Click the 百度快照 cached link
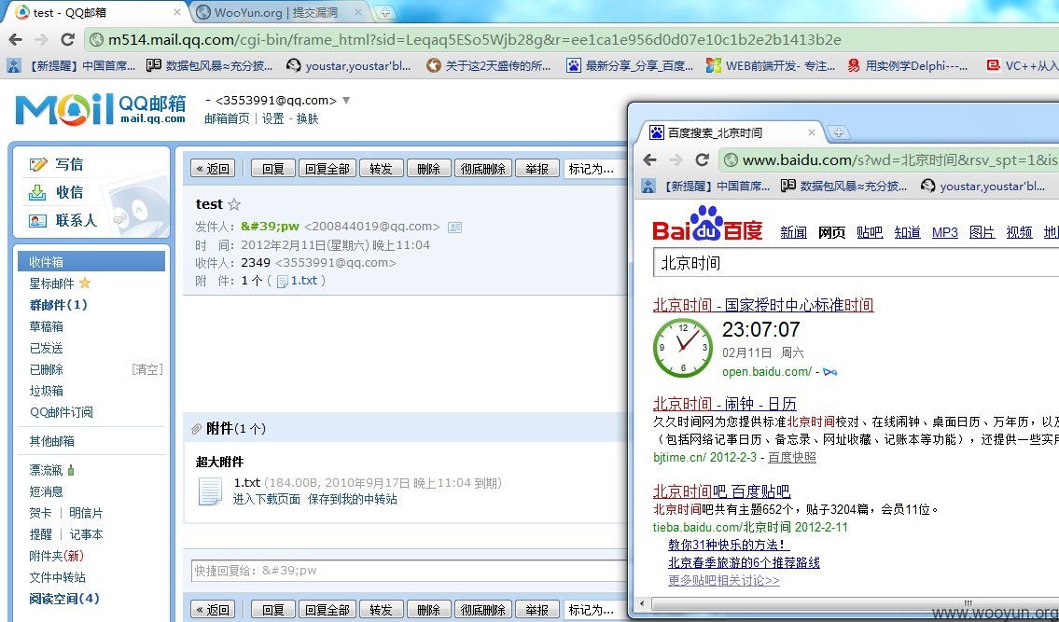Screen dimensions: 1059x622 tap(791, 458)
